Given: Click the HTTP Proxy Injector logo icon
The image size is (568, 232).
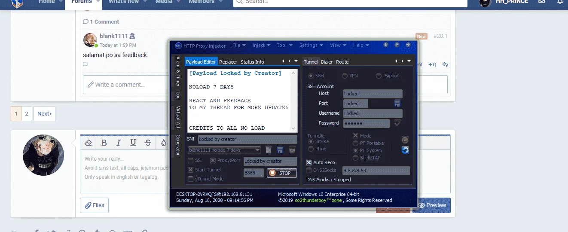Looking at the screenshot, I should pyautogui.click(x=178, y=46).
